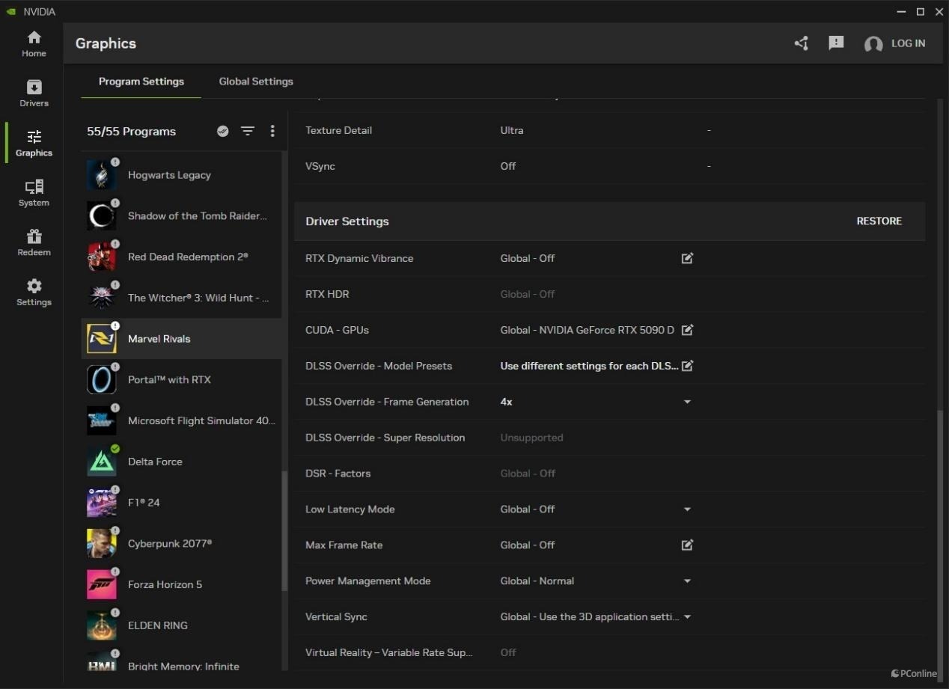Select Cyberpunk 2077 in programs list
This screenshot has height=689, width=949.
click(170, 544)
